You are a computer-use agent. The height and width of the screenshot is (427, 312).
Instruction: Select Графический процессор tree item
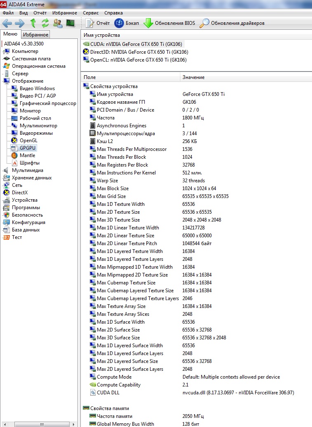point(48,103)
